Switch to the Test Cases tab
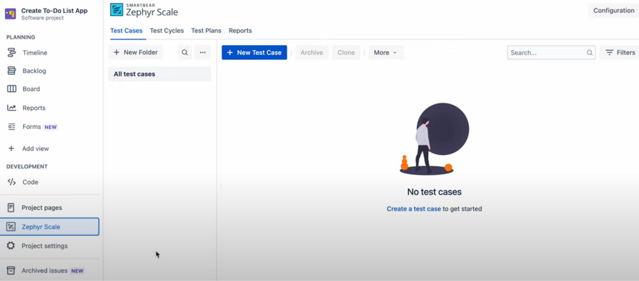The image size is (639, 281). tap(126, 31)
